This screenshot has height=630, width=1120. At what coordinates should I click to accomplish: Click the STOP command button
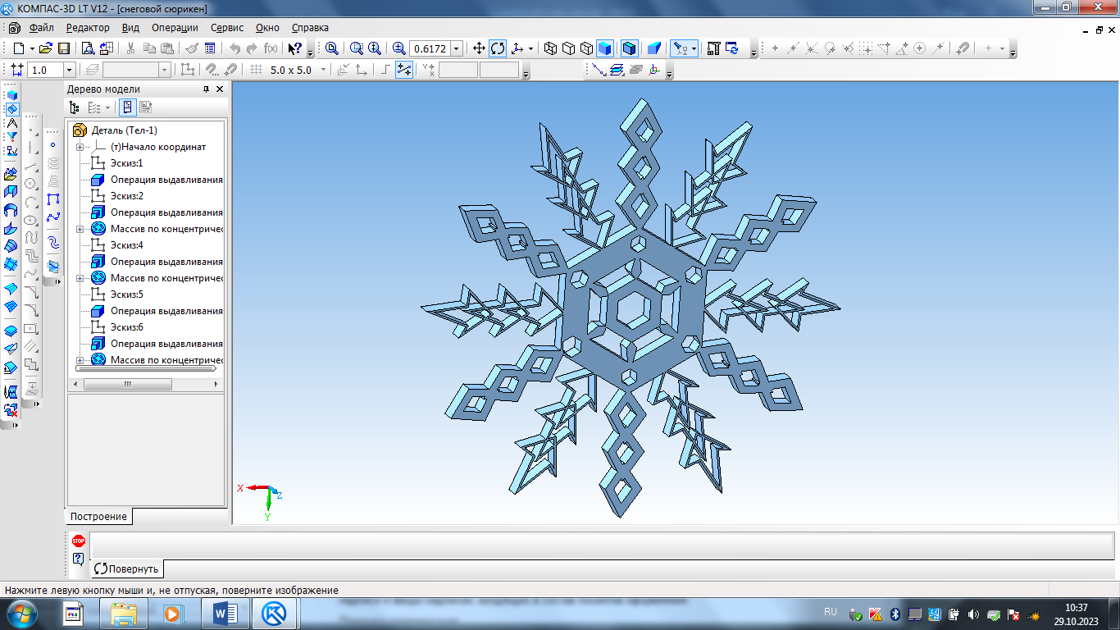click(x=79, y=541)
